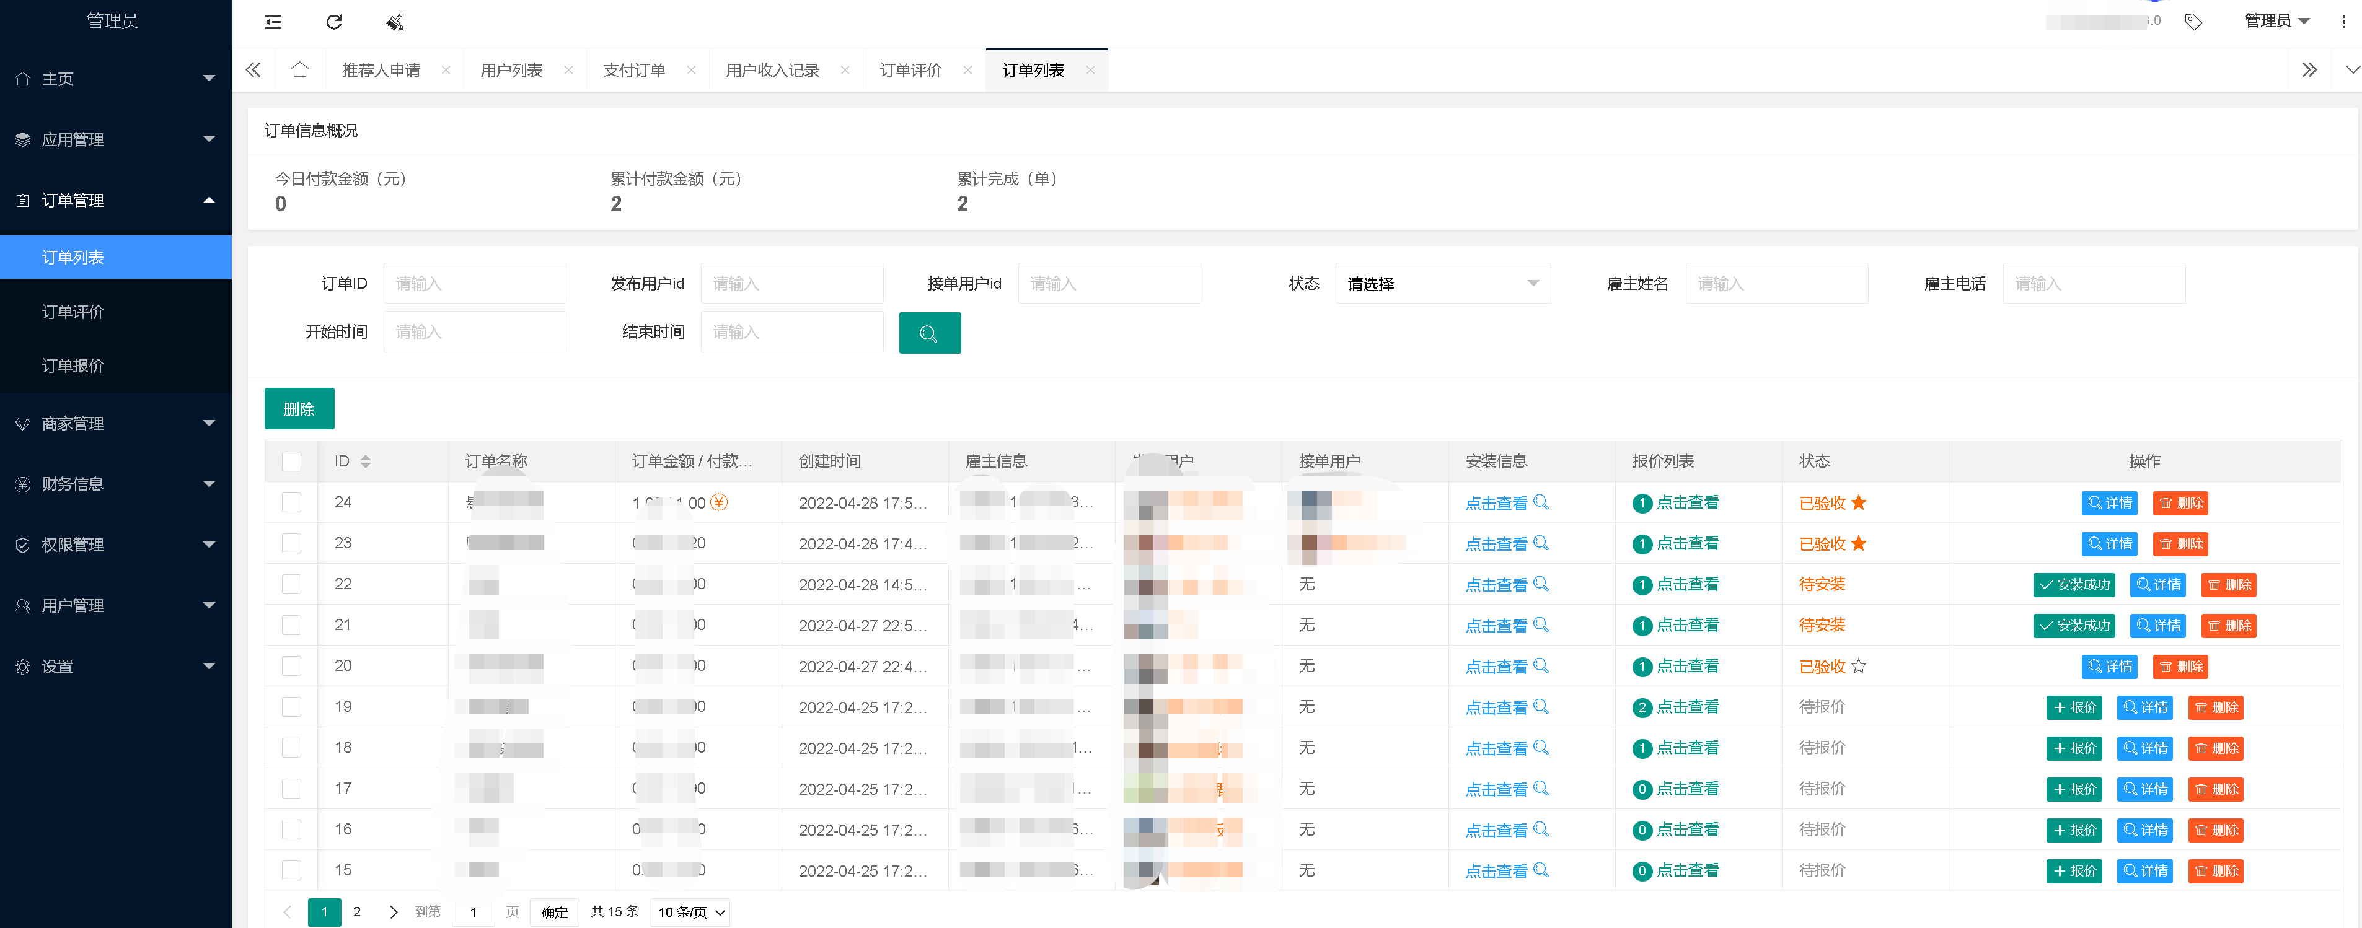
Task: Expand the 主页 sidebar menu
Action: (115, 79)
